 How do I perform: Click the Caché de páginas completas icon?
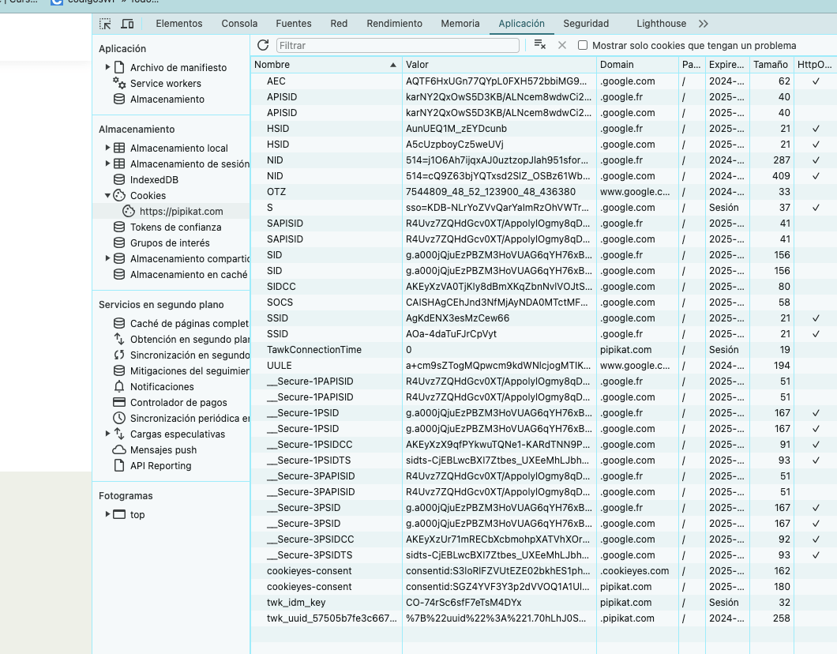click(x=119, y=324)
